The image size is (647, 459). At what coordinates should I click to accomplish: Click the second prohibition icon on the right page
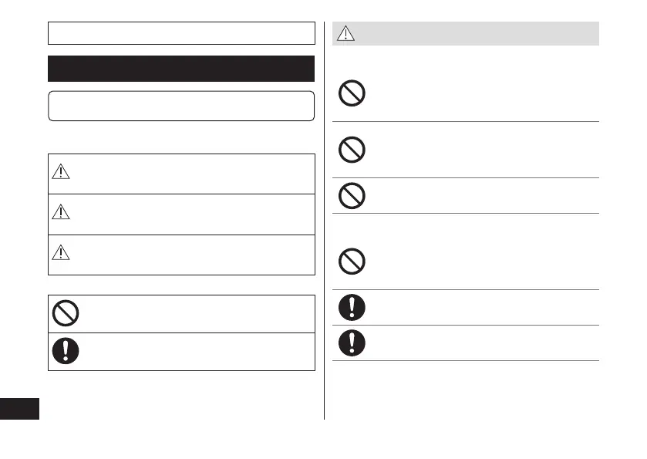point(352,149)
